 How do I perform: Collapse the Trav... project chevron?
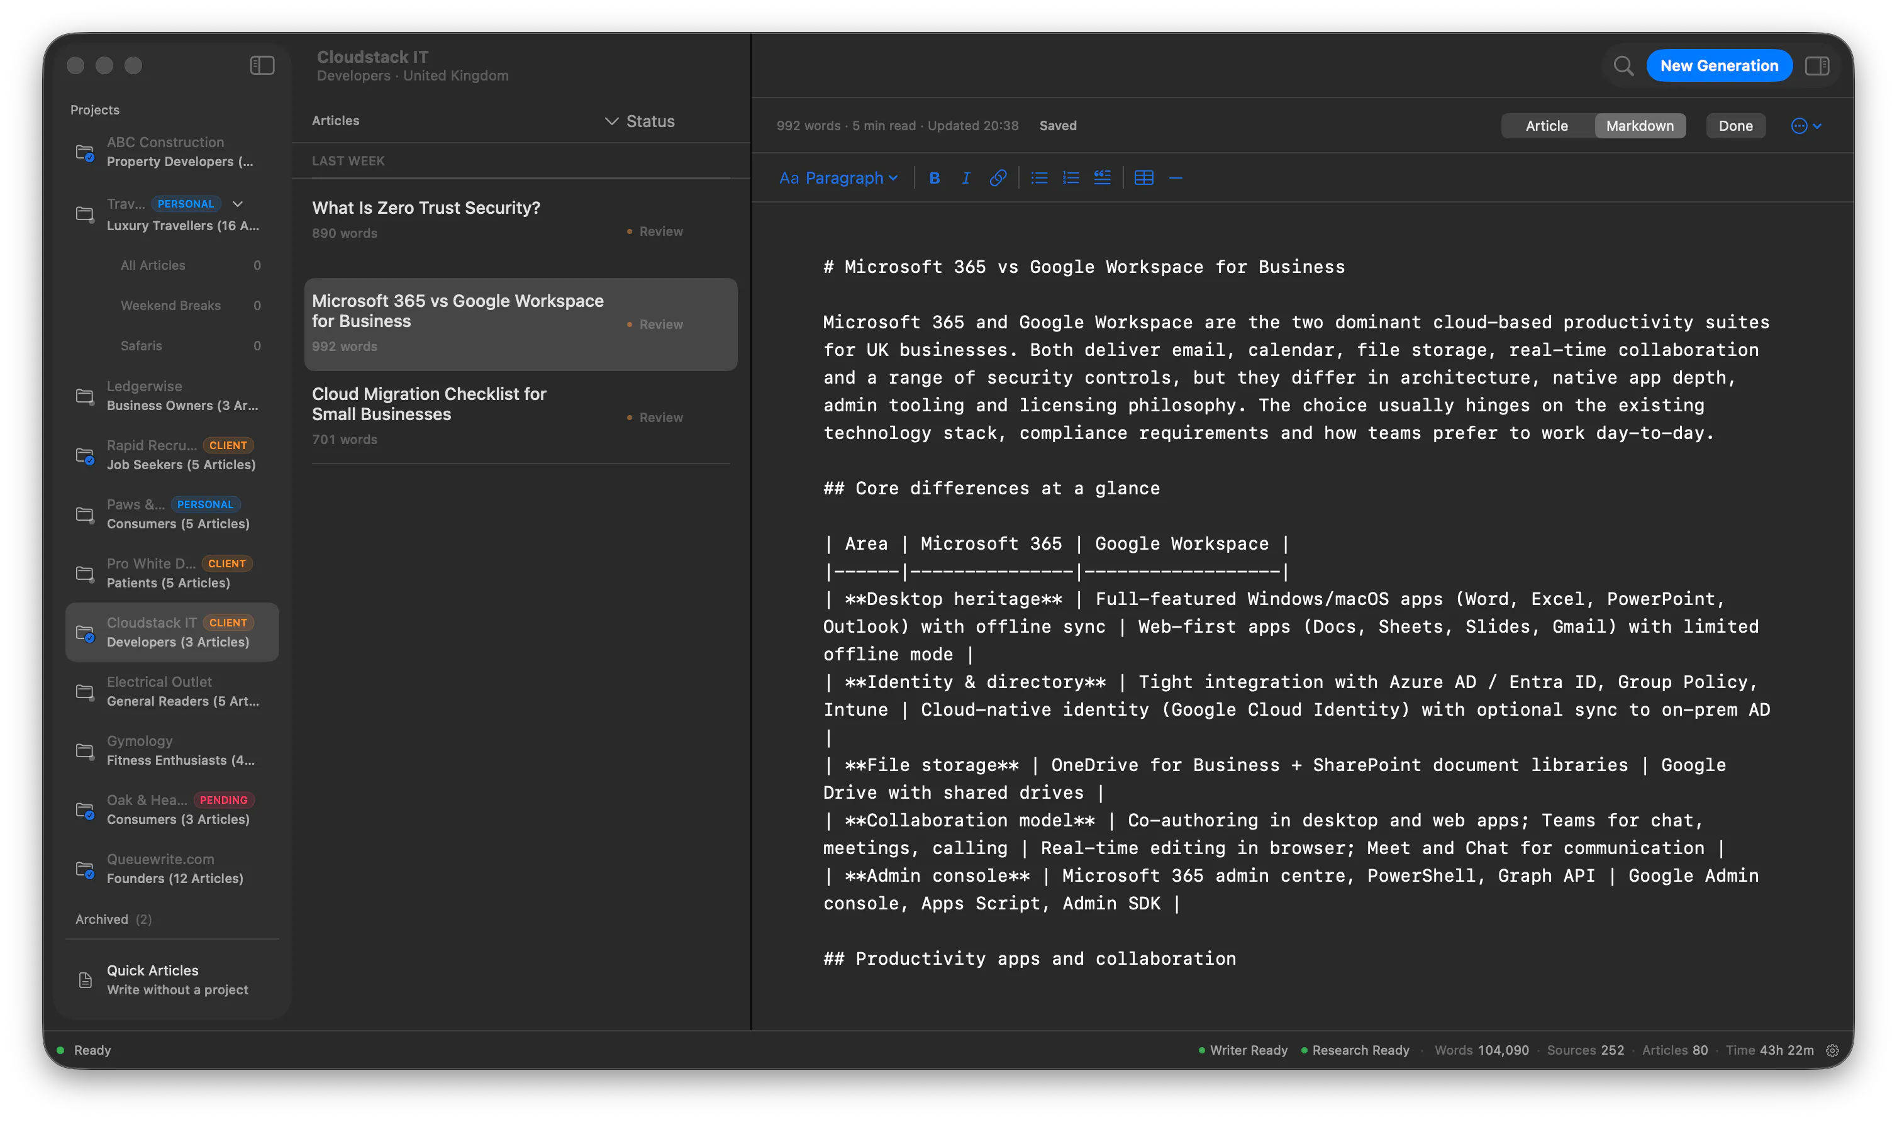point(238,204)
